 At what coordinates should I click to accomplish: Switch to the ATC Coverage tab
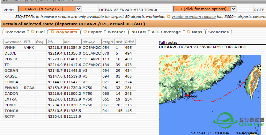(166, 32)
